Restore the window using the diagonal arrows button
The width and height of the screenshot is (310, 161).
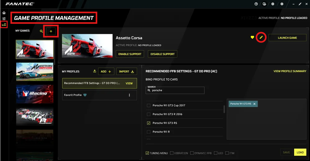coord(300,4)
